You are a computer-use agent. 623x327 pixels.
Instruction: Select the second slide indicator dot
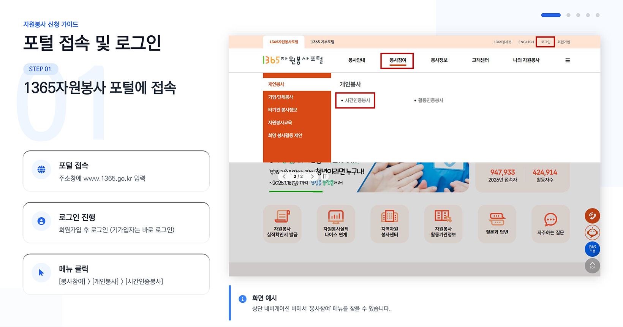pos(568,15)
